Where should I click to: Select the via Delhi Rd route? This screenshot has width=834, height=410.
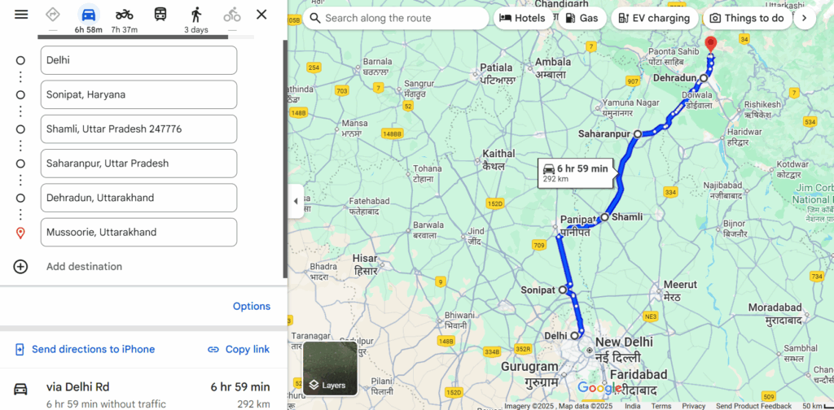[x=143, y=395]
